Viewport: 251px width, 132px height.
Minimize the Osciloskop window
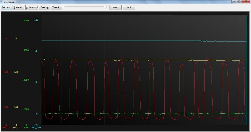click(x=234, y=2)
